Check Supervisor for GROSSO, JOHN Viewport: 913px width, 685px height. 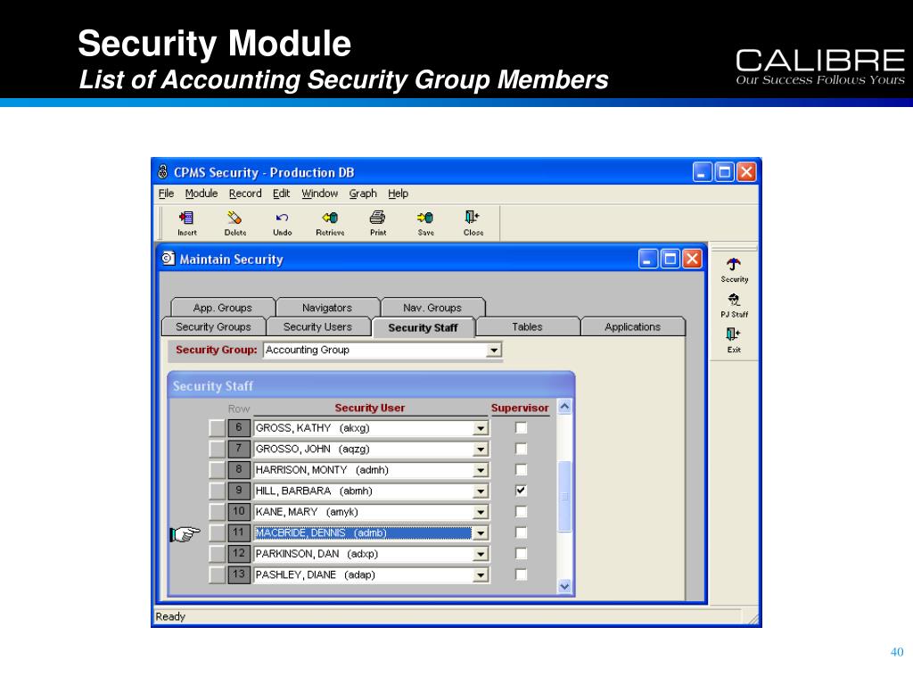coord(521,450)
